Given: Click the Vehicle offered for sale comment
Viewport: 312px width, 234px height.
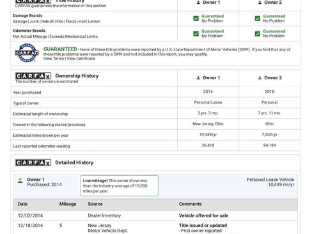Looking at the screenshot, I should click(203, 215).
